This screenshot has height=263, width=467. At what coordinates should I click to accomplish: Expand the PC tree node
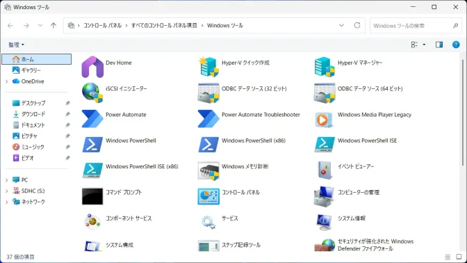click(6, 180)
